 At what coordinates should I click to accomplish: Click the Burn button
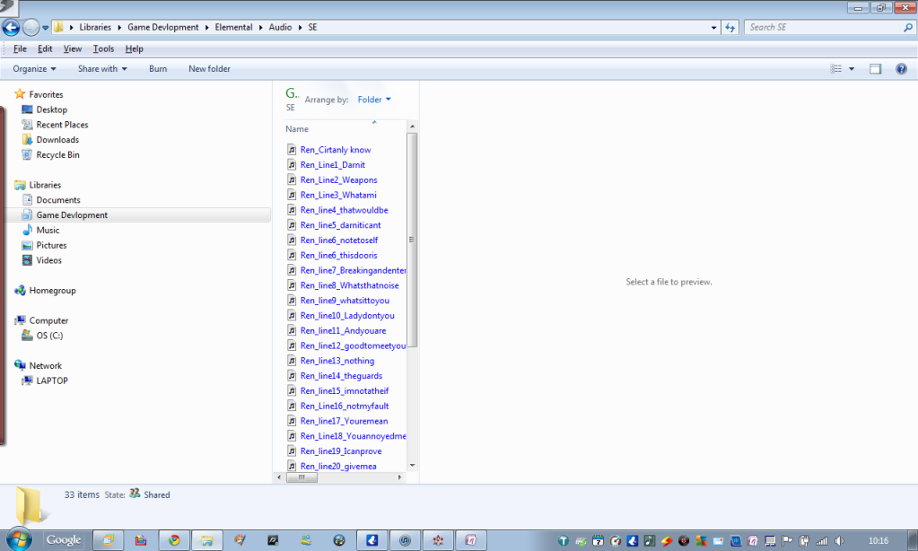(x=158, y=69)
